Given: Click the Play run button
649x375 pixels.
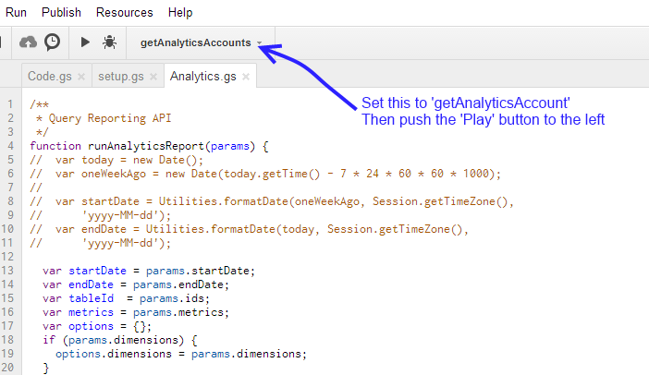Looking at the screenshot, I should [85, 42].
